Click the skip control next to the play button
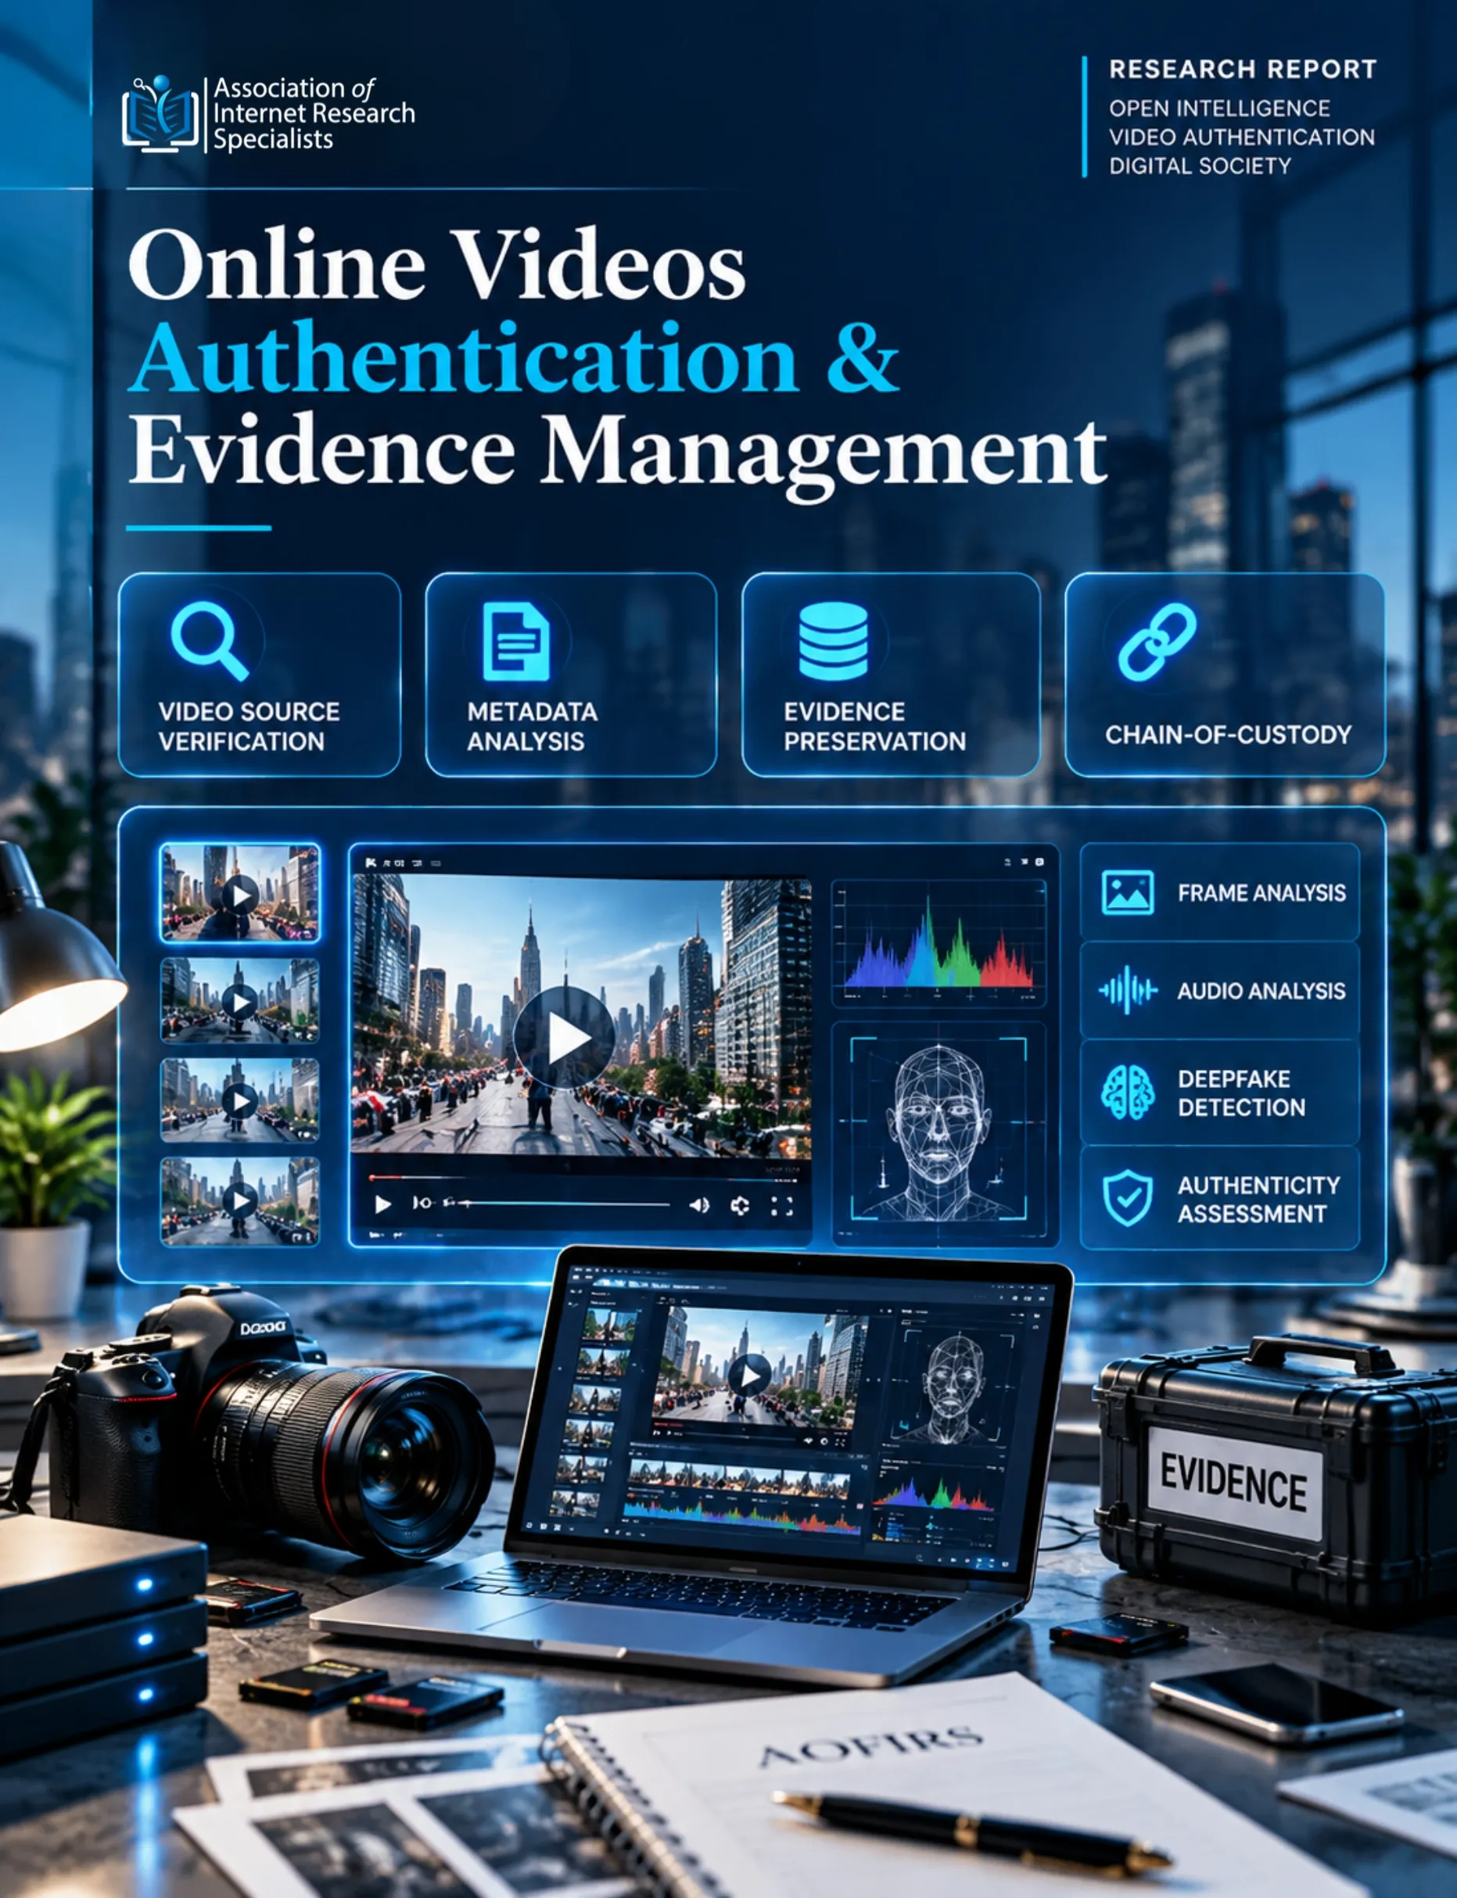 pyautogui.click(x=422, y=1204)
